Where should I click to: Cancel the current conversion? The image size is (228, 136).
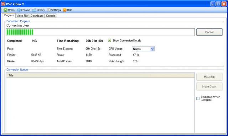pos(209,32)
